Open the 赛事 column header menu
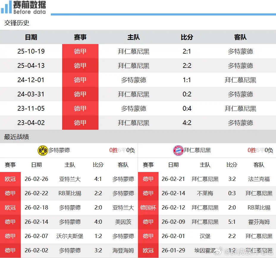 (80, 37)
